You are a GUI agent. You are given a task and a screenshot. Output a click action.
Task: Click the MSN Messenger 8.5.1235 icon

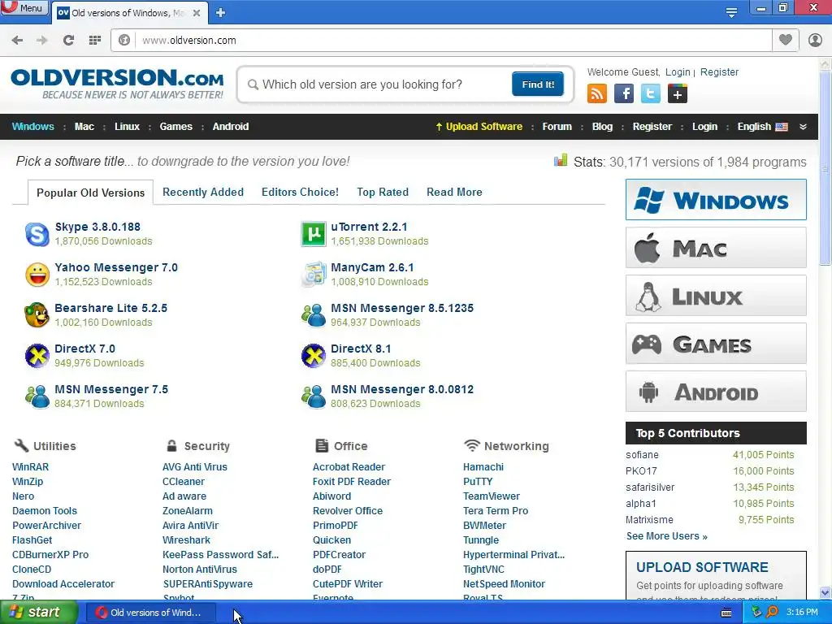tap(314, 315)
